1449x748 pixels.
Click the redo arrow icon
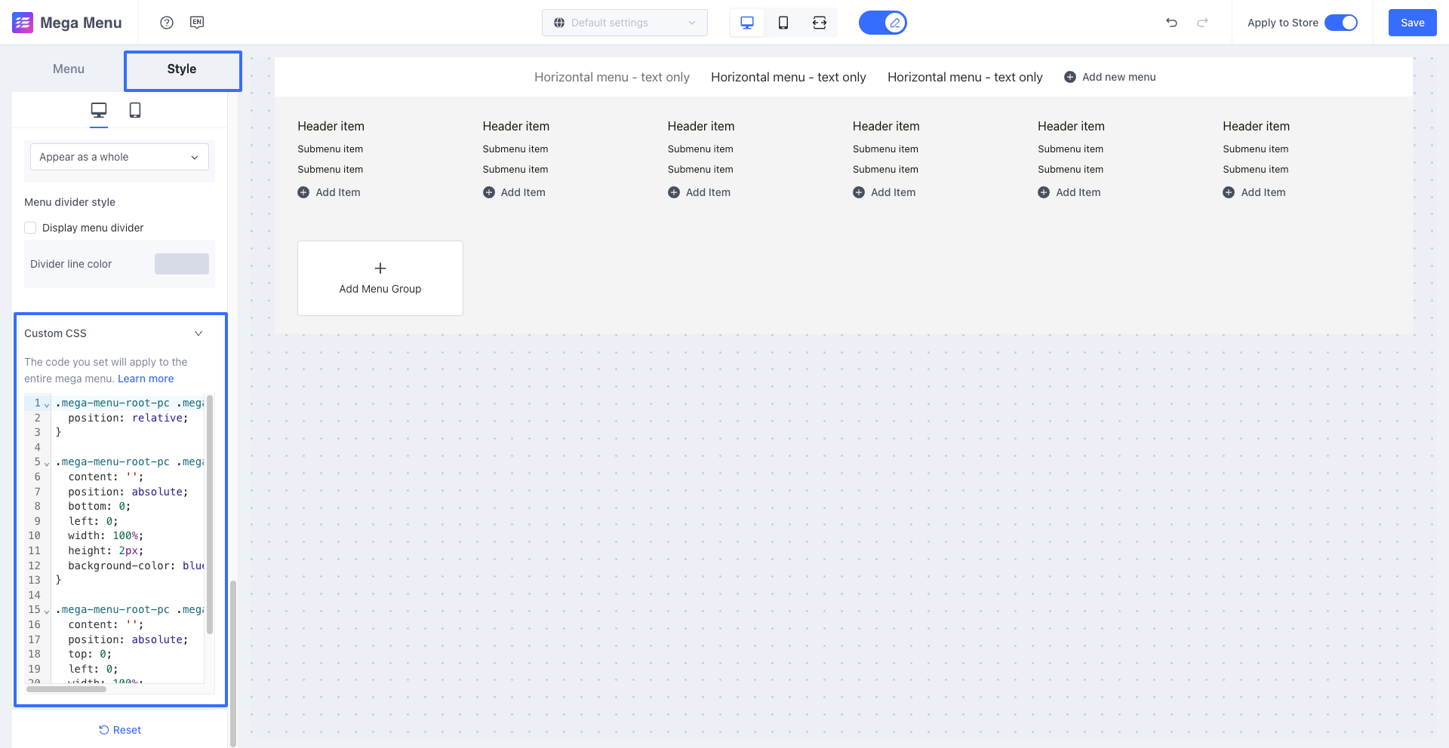pyautogui.click(x=1202, y=23)
